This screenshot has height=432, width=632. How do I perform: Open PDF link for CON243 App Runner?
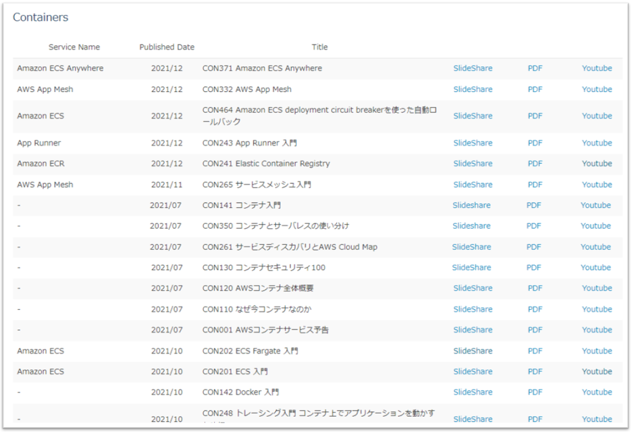click(x=535, y=143)
